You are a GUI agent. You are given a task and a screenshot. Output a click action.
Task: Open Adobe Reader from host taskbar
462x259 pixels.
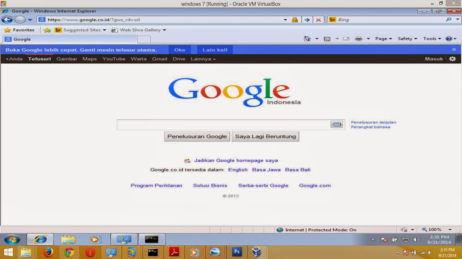point(174,252)
